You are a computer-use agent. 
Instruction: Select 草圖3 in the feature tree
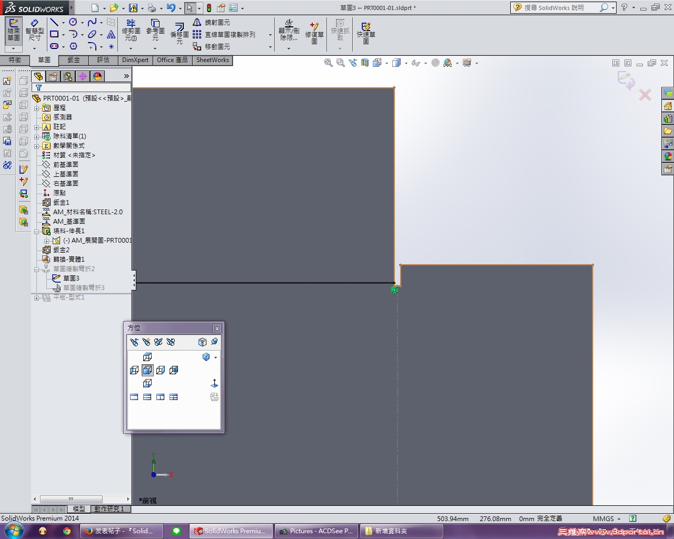(66, 278)
